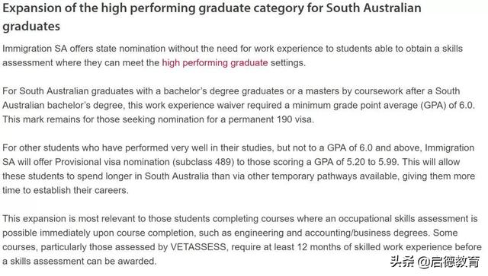Open the 'high performing graduate' link
Image resolution: width=488 pixels, height=276 pixels.
[x=215, y=63]
